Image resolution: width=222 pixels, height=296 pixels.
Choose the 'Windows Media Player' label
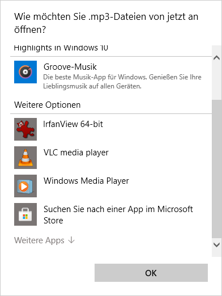point(86,181)
